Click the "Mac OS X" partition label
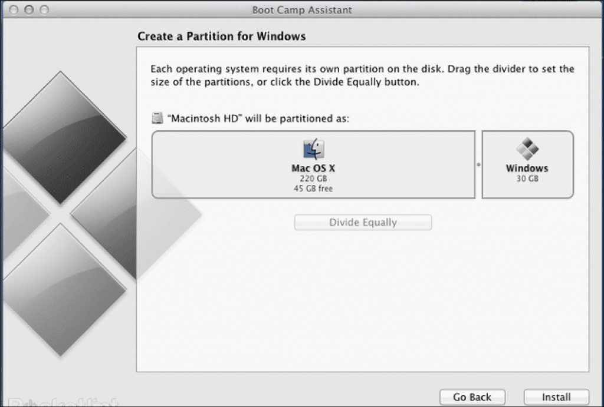 (x=313, y=168)
